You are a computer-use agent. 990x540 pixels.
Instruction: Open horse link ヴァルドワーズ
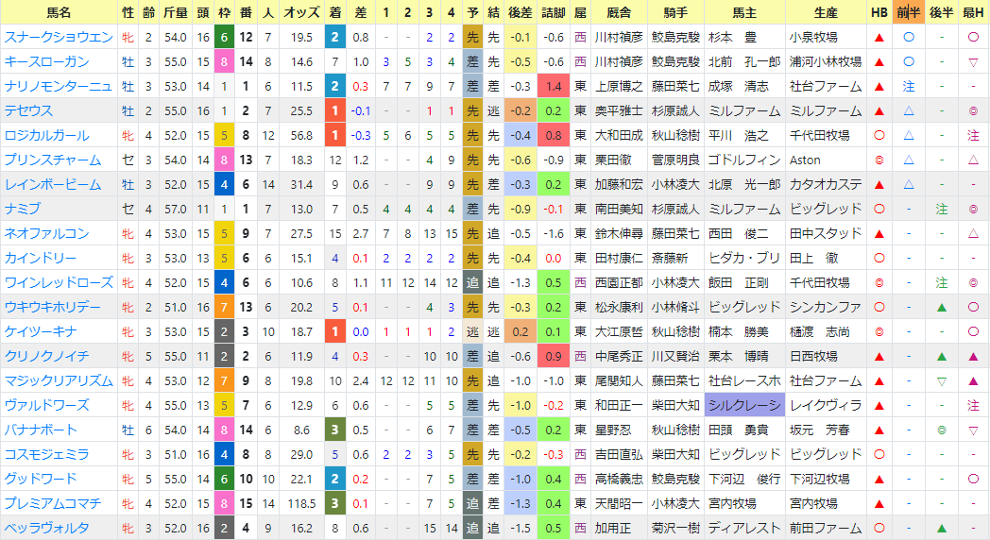point(46,406)
